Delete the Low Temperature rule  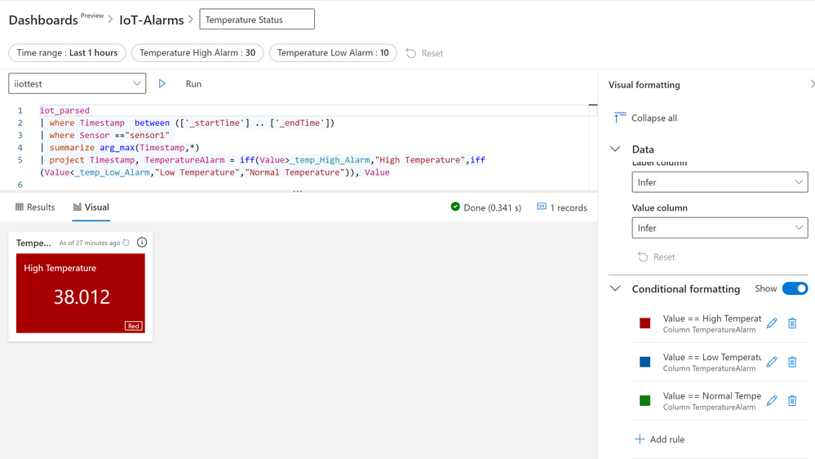point(792,362)
